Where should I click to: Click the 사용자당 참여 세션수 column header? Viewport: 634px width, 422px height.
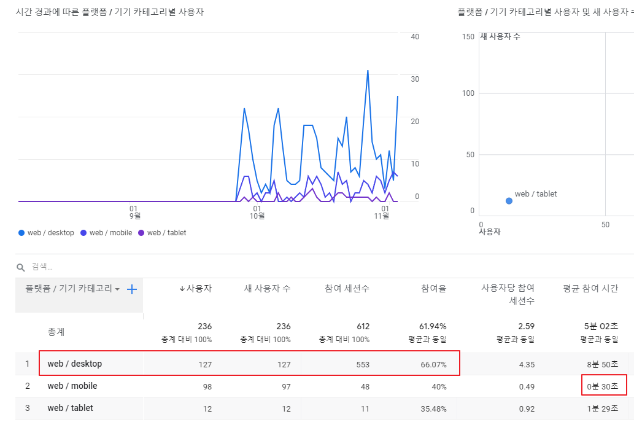coord(508,294)
